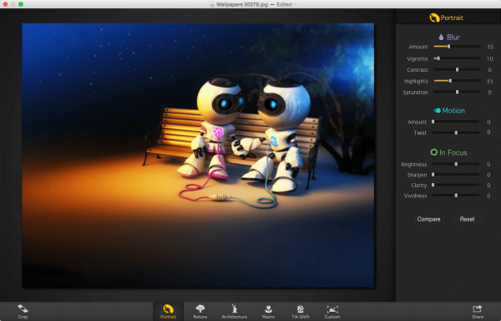Select the Architecture preset
Screen dimensions: 501x321
pos(234,312)
